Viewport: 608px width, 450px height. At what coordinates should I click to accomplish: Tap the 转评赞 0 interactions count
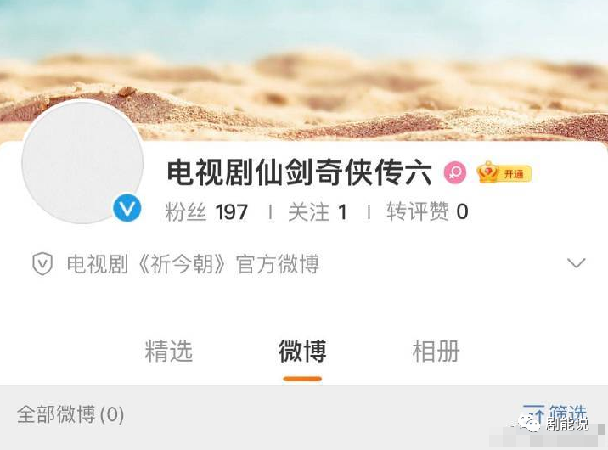click(427, 212)
